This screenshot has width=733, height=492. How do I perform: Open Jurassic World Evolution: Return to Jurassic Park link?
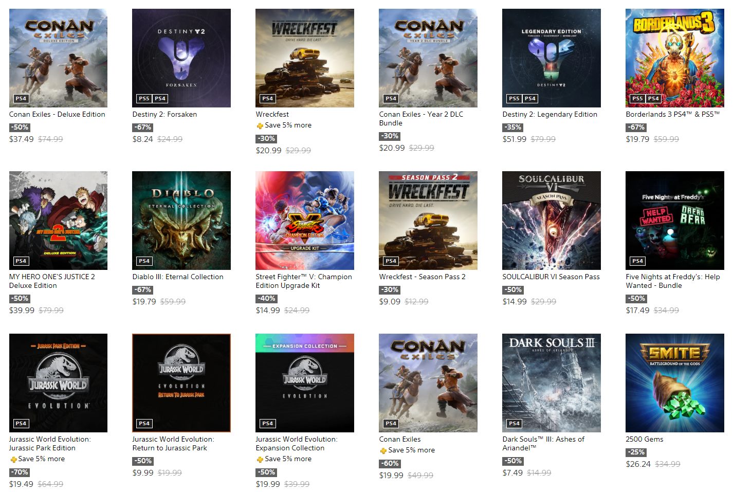click(x=173, y=444)
